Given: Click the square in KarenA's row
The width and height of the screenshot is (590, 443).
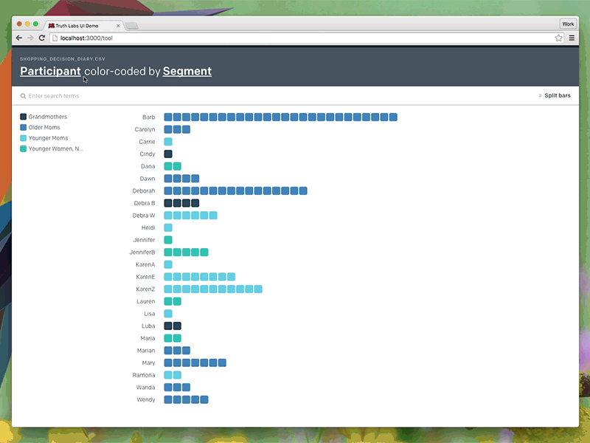Looking at the screenshot, I should click(x=168, y=264).
